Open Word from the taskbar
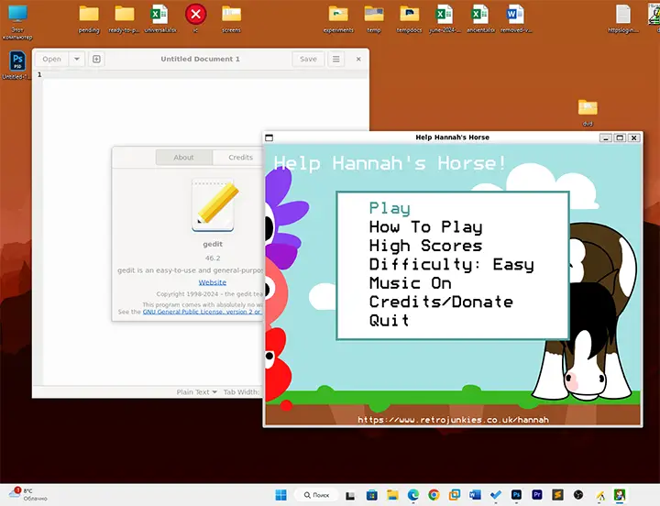Image resolution: width=660 pixels, height=506 pixels. [475, 495]
